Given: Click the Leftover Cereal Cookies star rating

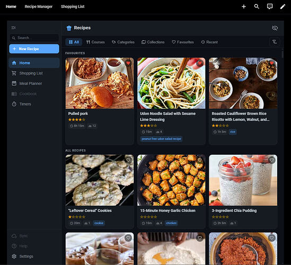Looking at the screenshot, I should point(77,217).
